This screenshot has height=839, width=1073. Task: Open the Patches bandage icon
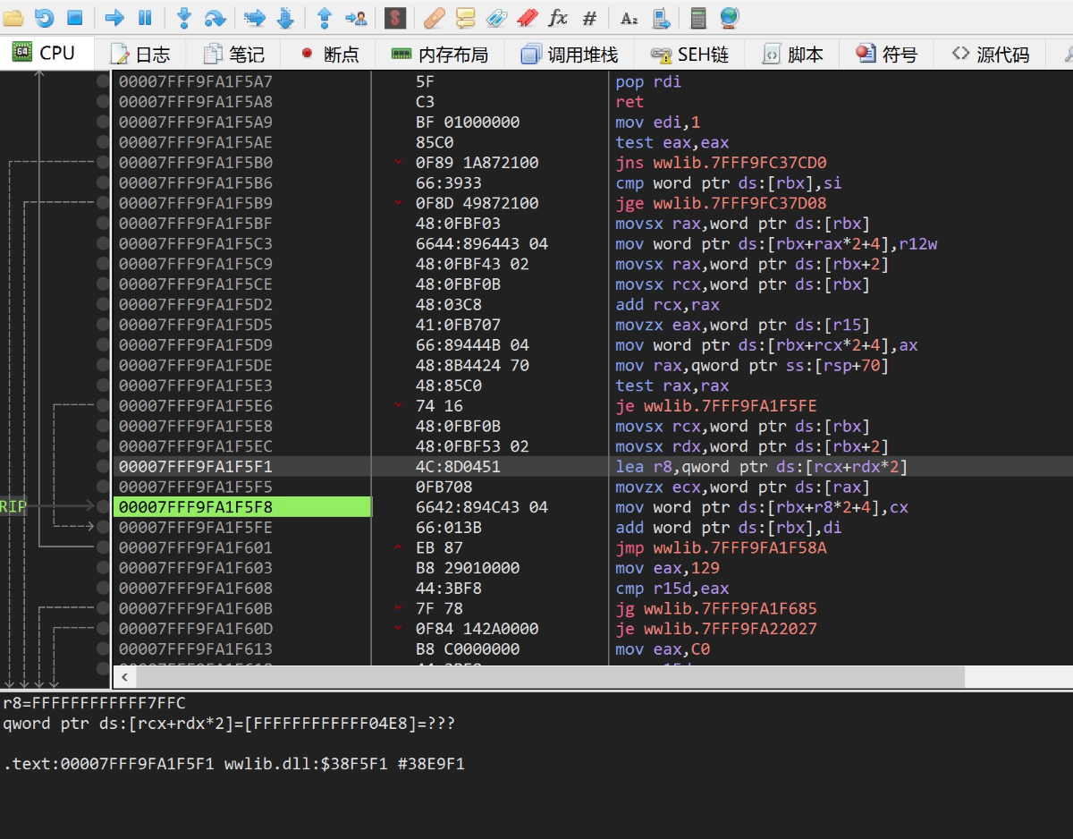click(435, 17)
